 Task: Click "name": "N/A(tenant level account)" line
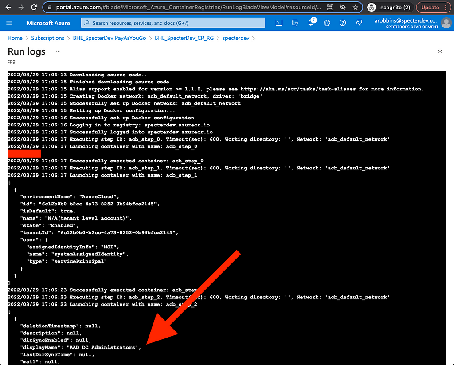(x=76, y=218)
